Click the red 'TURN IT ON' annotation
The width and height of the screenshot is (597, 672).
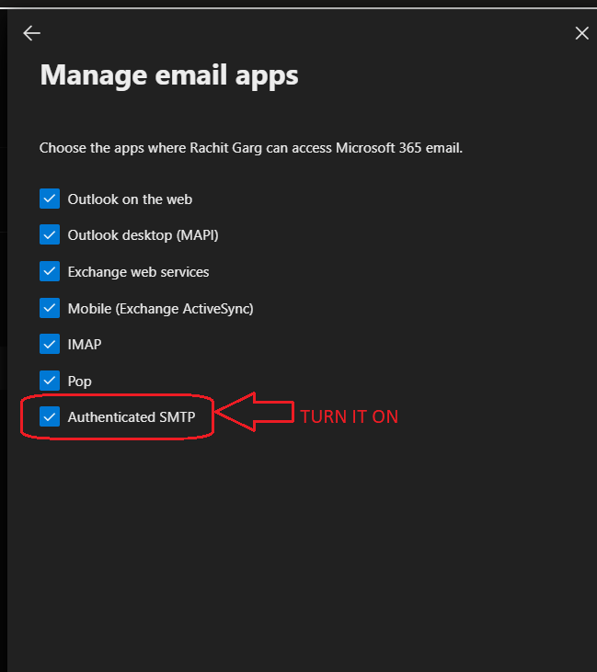pyautogui.click(x=349, y=416)
